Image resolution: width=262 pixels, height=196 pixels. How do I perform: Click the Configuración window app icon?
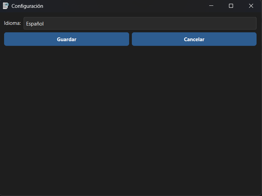[x=5, y=6]
